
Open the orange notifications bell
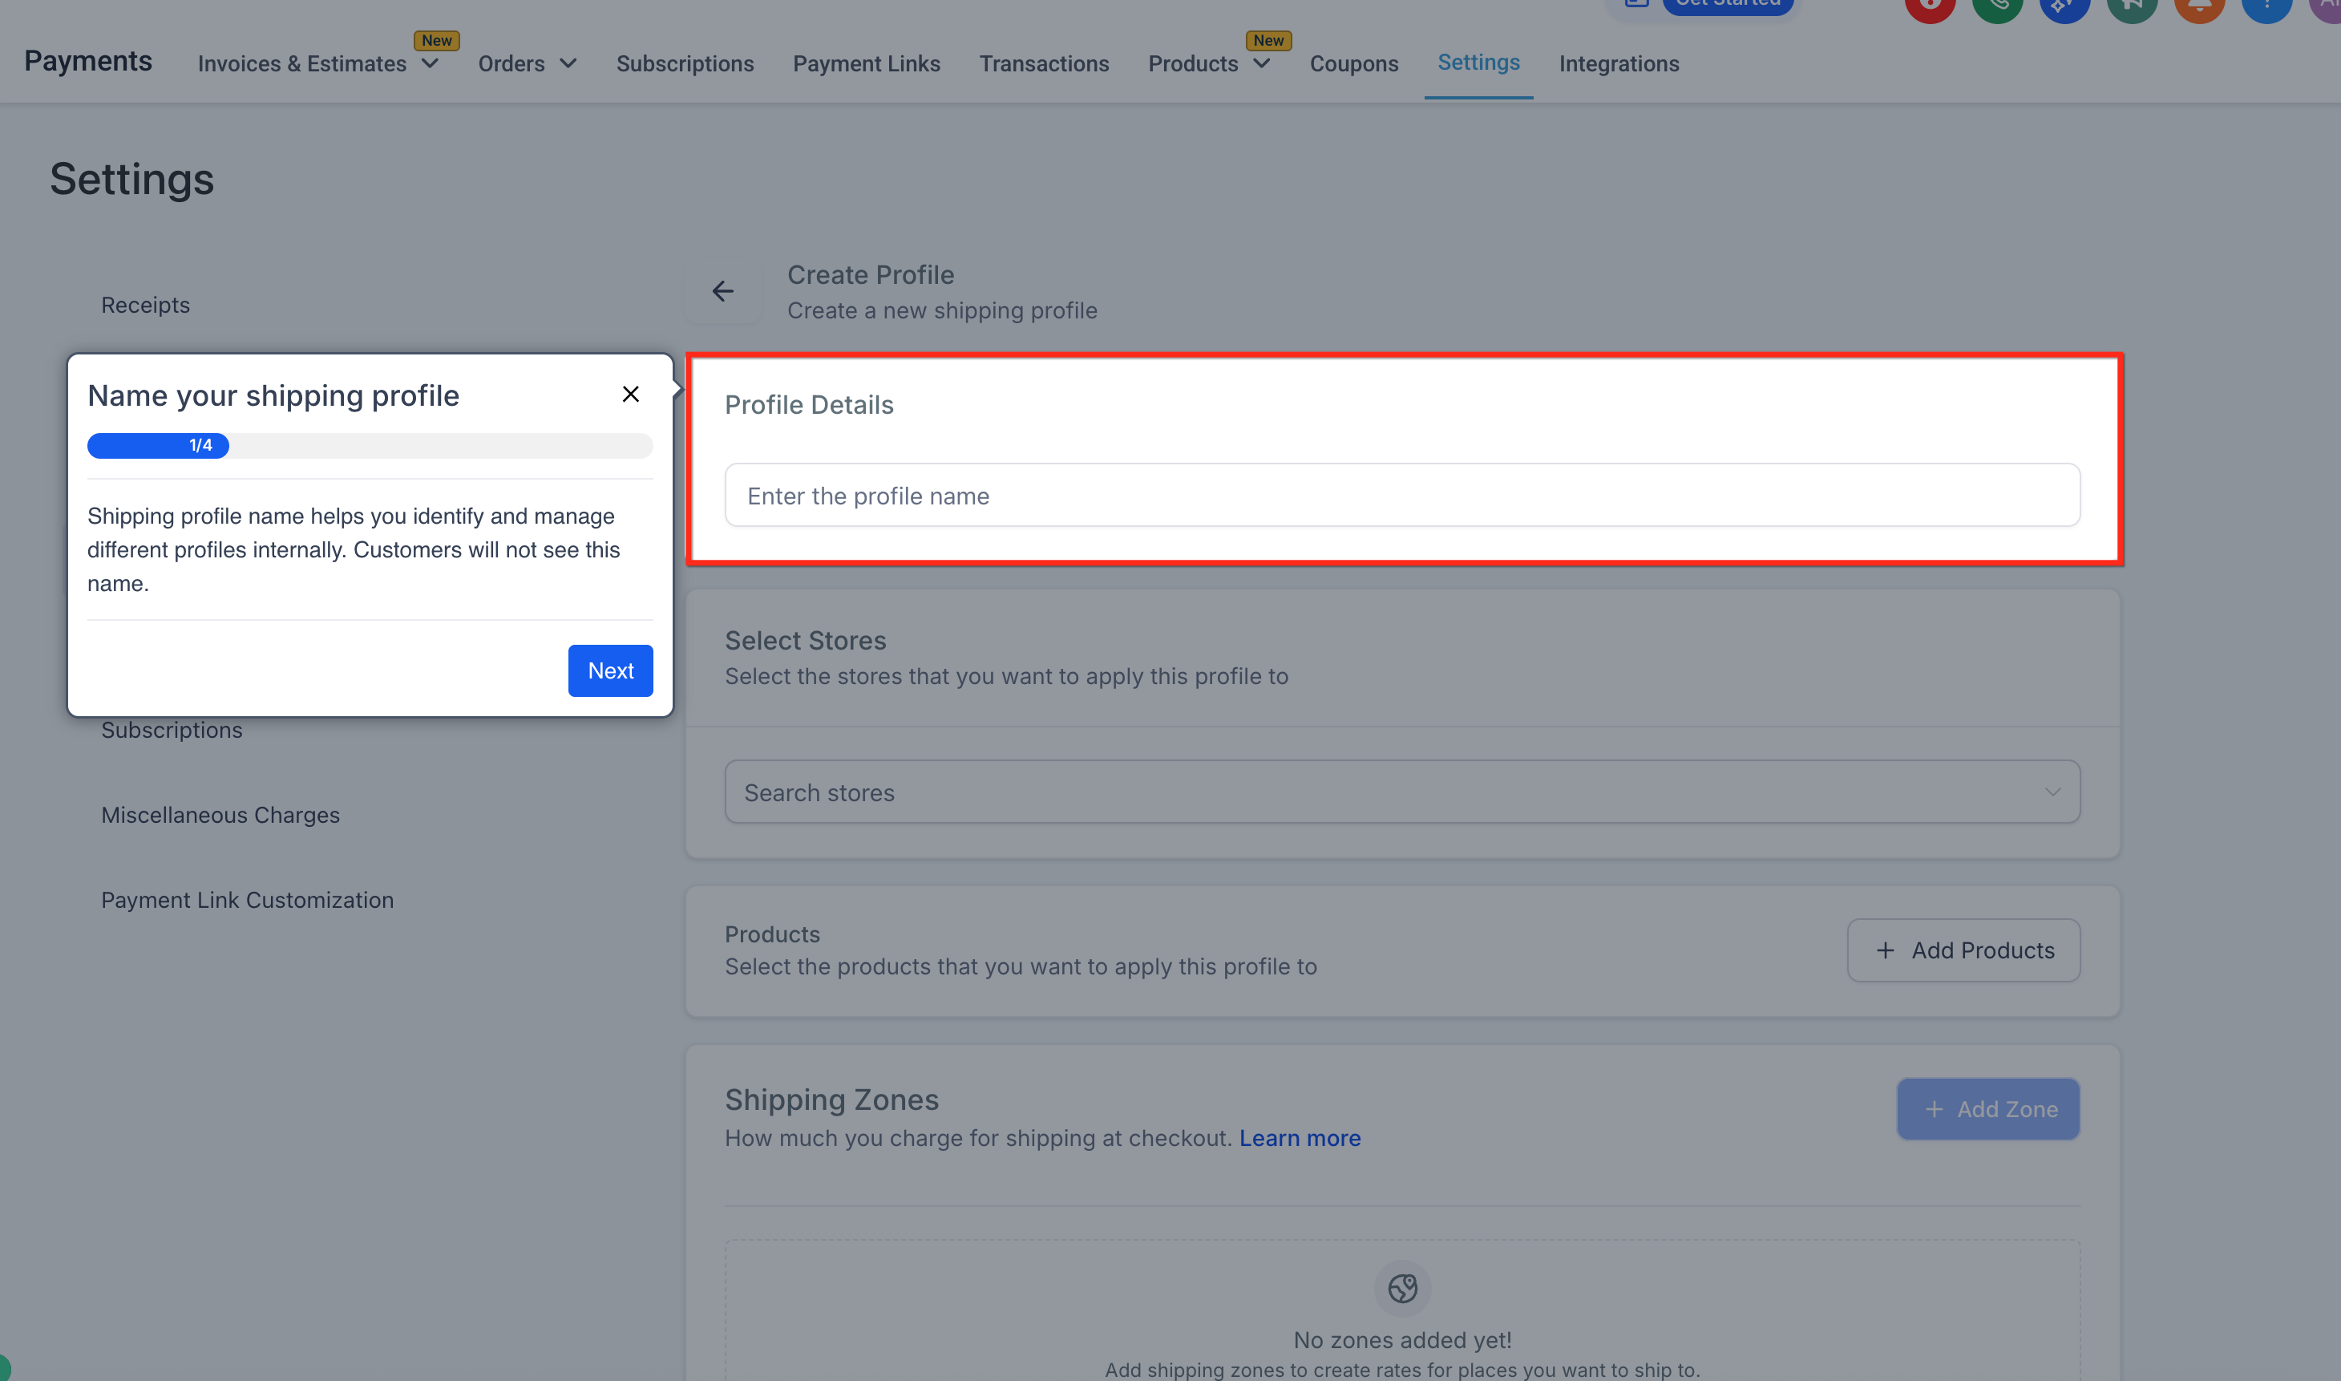pyautogui.click(x=2200, y=7)
